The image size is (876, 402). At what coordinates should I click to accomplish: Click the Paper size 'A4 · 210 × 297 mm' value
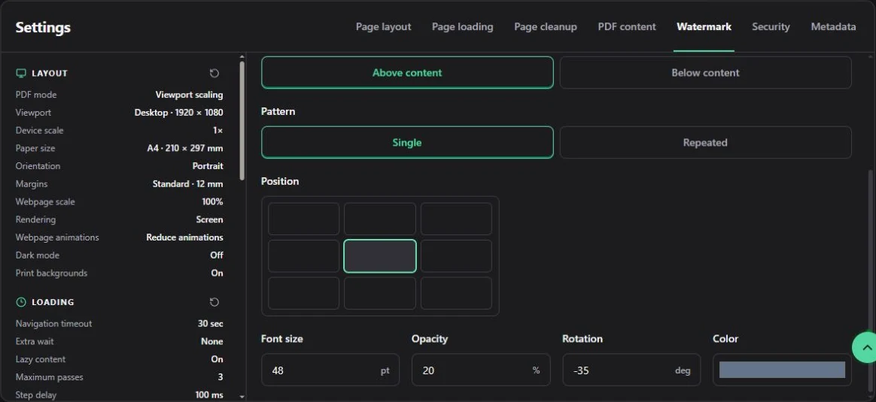pos(185,148)
